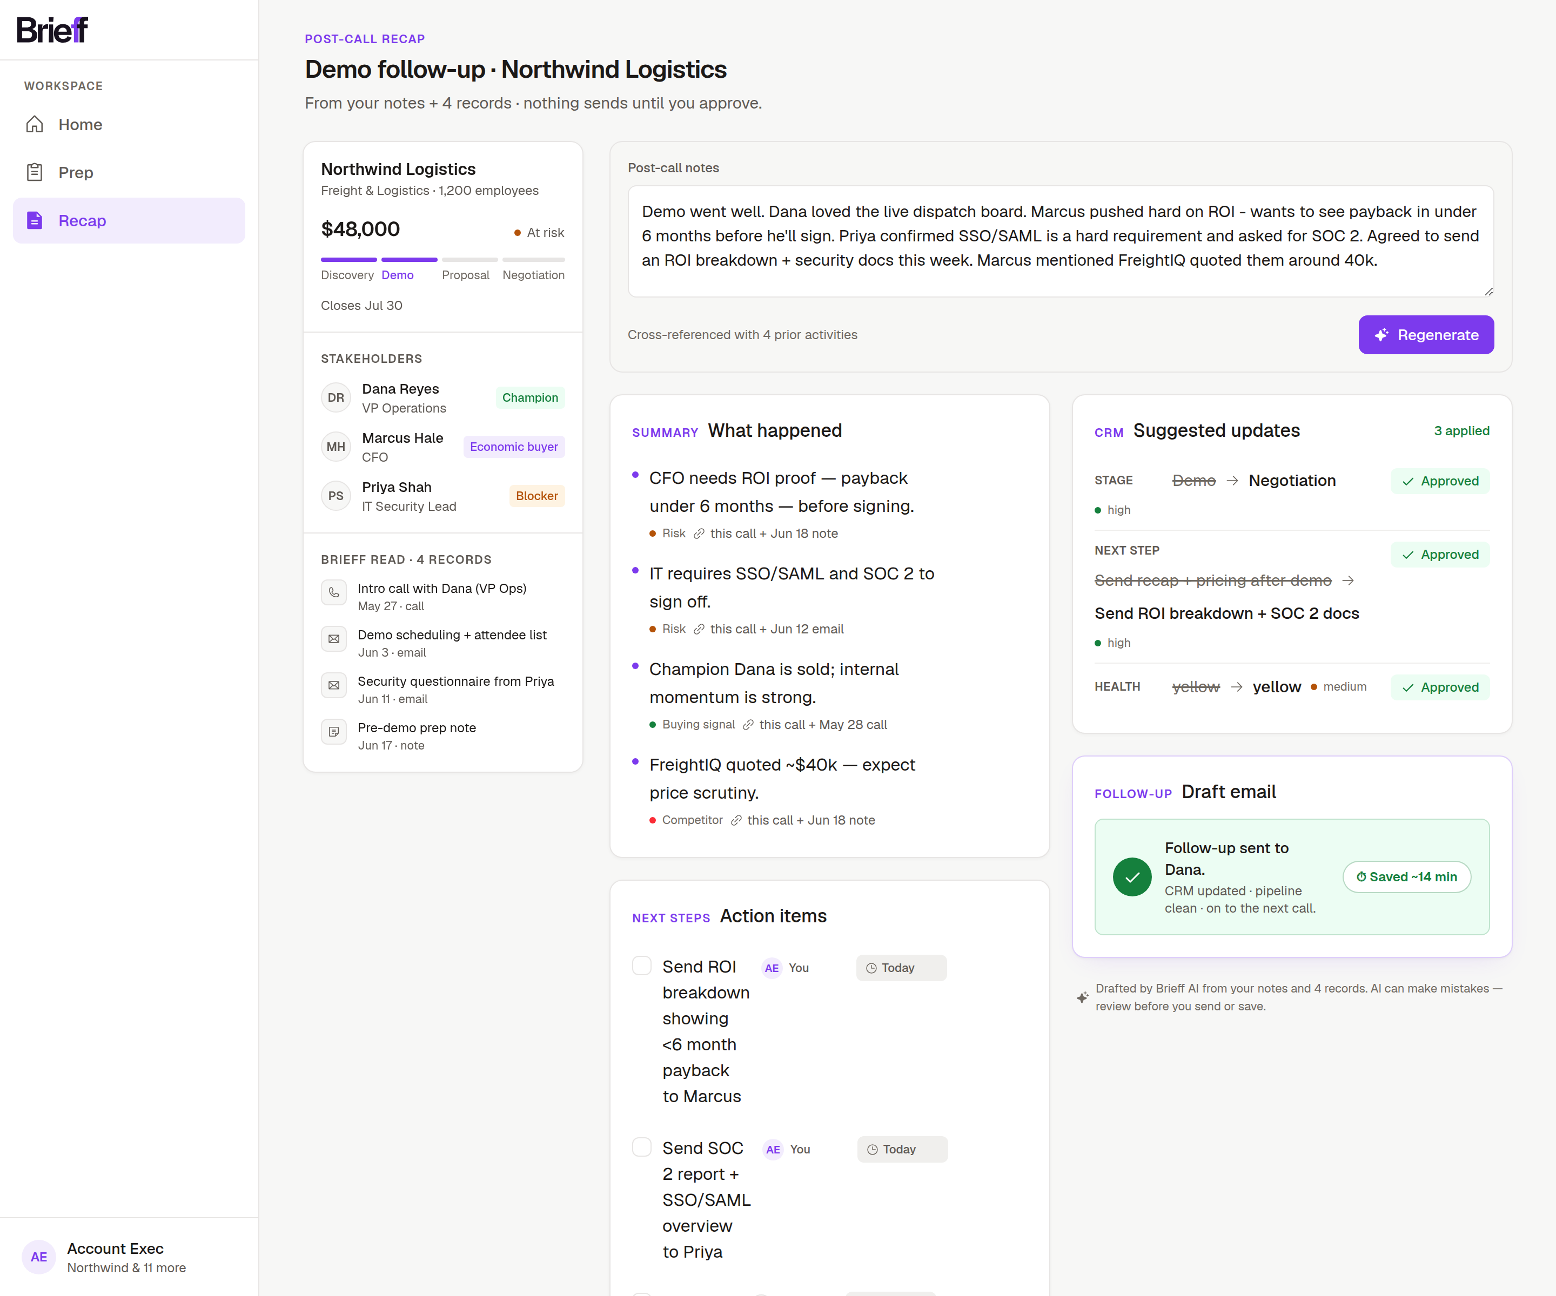Click Marcus Hale's MH avatar
The width and height of the screenshot is (1556, 1296).
click(336, 447)
